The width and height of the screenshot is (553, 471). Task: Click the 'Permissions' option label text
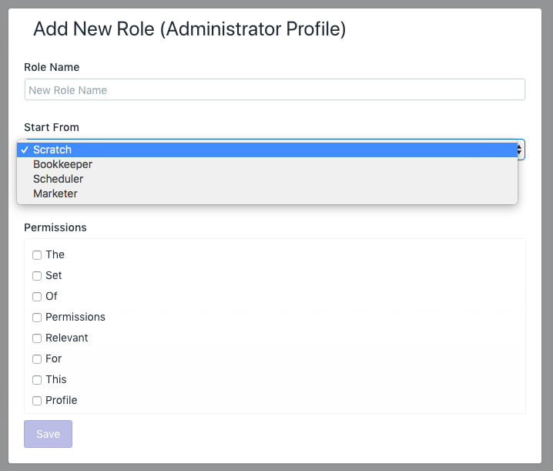coord(75,317)
